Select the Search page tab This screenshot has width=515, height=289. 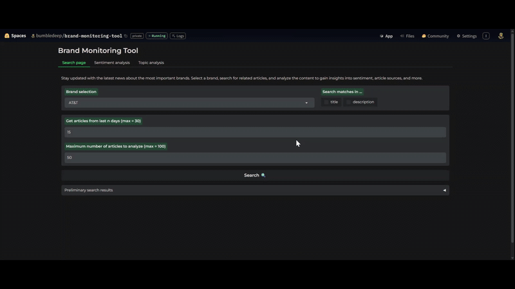click(x=74, y=62)
